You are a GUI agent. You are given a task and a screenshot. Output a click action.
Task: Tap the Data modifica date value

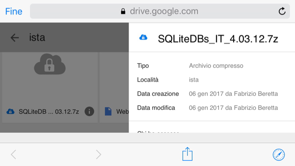coord(233,107)
